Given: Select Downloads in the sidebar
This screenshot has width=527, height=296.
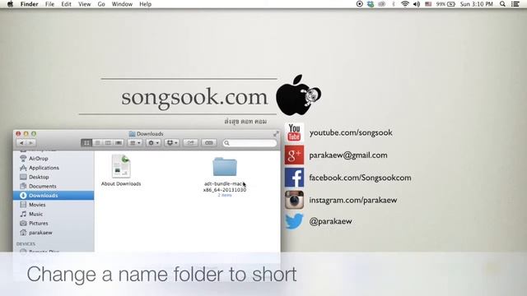Looking at the screenshot, I should coord(54,196).
